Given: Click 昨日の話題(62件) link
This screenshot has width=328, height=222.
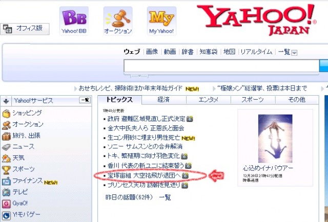Looking at the screenshot, I should coord(129,197).
